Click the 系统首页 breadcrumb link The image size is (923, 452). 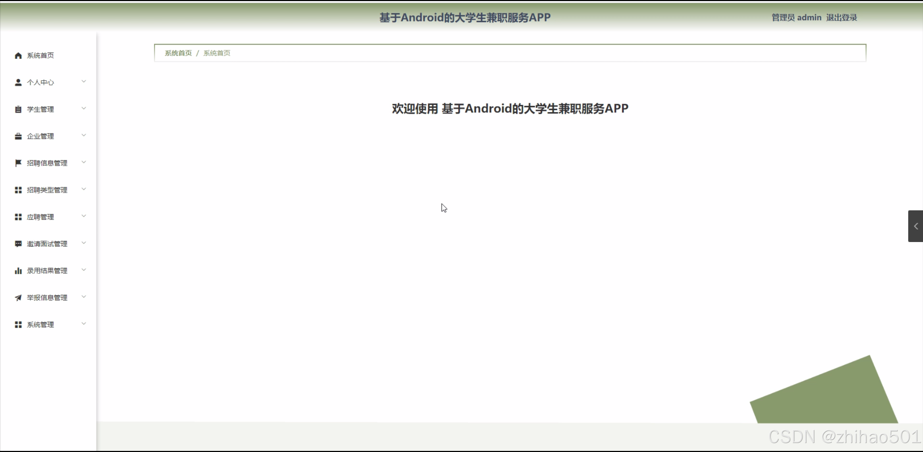(x=178, y=53)
